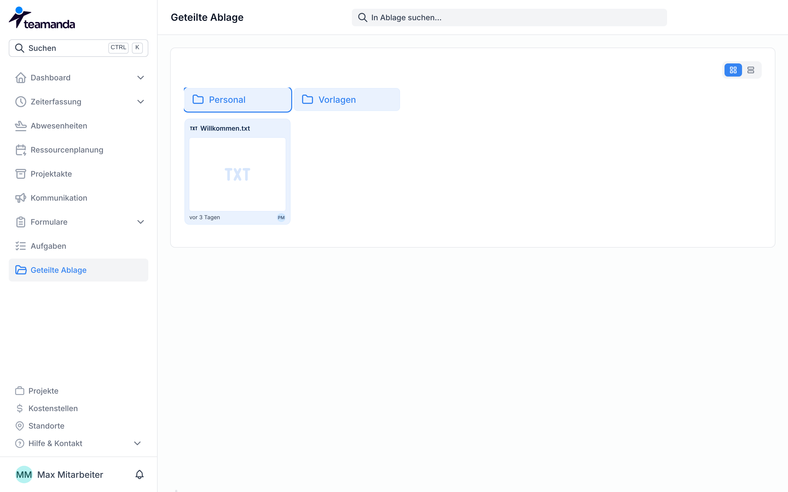
Task: Click the Kommunikation megaphone icon
Action: click(21, 198)
